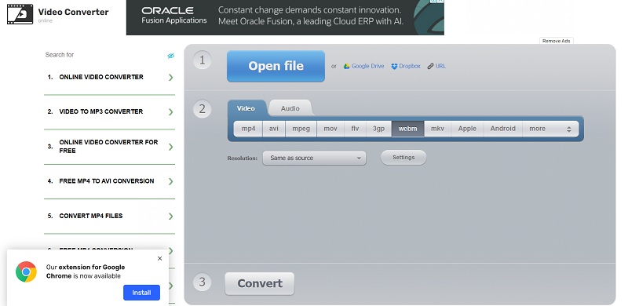Select the flv format
The image size is (628, 306).
(355, 129)
